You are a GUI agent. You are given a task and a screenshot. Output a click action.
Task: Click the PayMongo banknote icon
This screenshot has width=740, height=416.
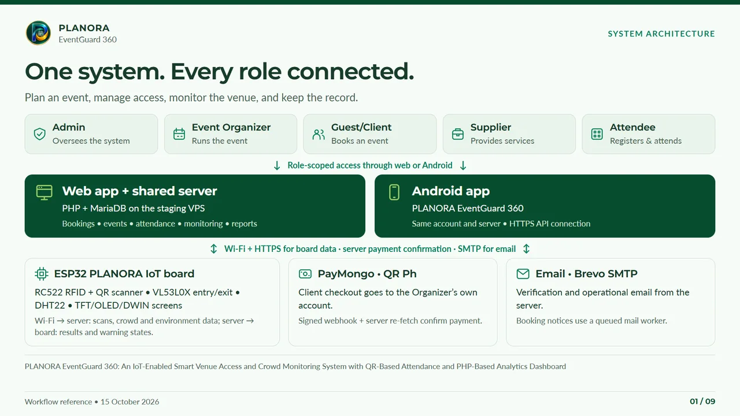pos(305,274)
